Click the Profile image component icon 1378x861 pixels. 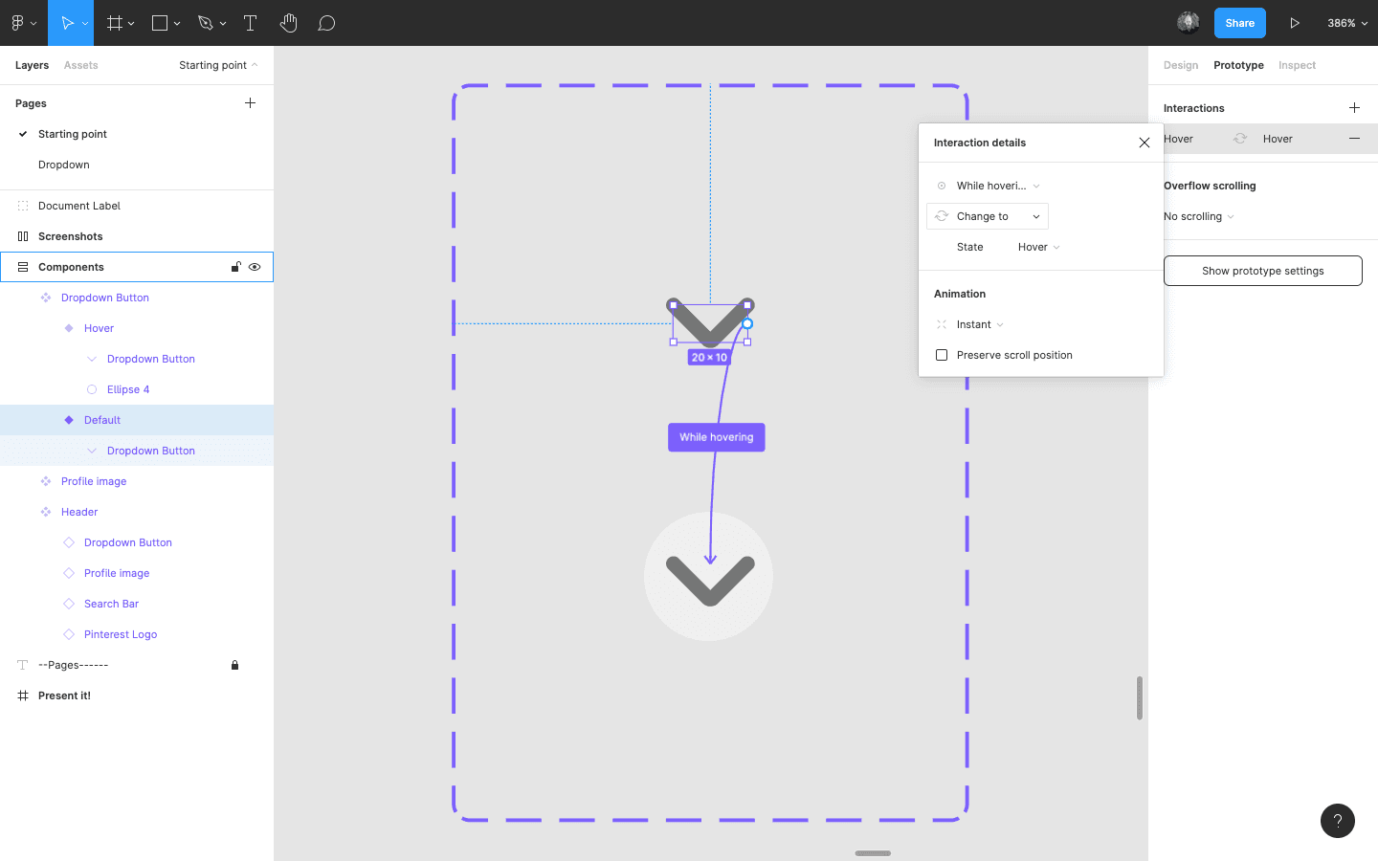click(x=46, y=481)
